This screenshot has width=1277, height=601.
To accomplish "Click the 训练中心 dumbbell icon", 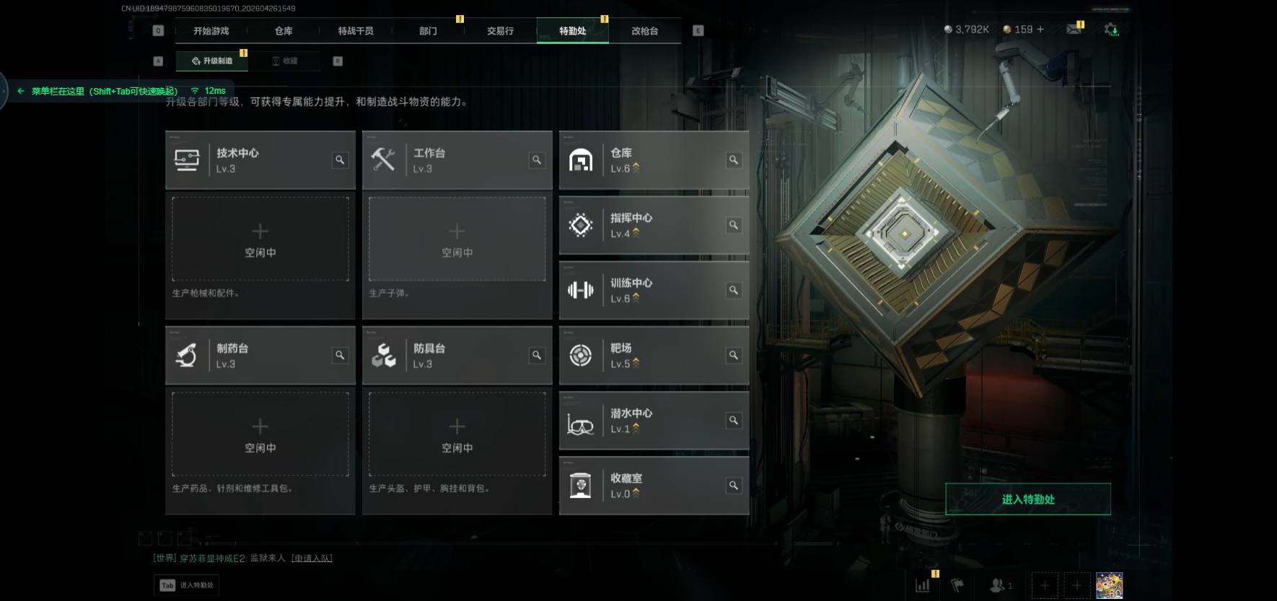I will coord(581,290).
